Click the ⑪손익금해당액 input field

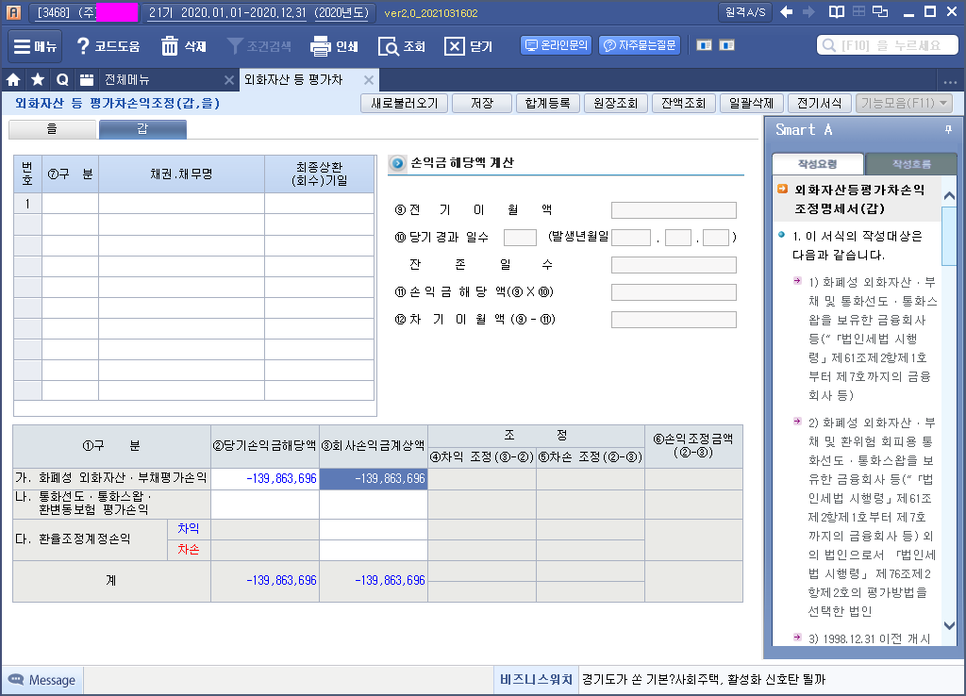[x=674, y=292]
